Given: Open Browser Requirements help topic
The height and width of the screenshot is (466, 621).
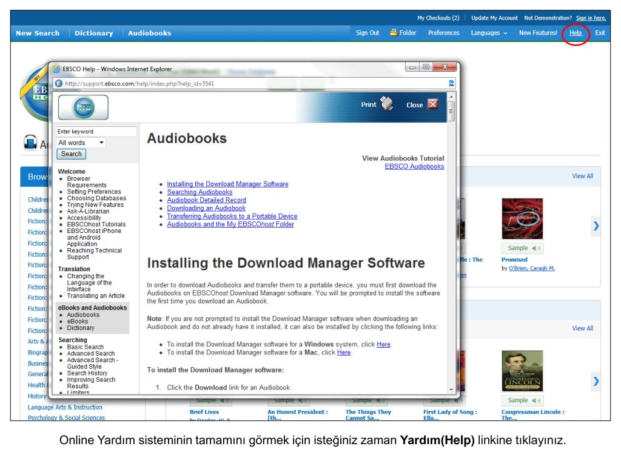Looking at the screenshot, I should pos(86,182).
